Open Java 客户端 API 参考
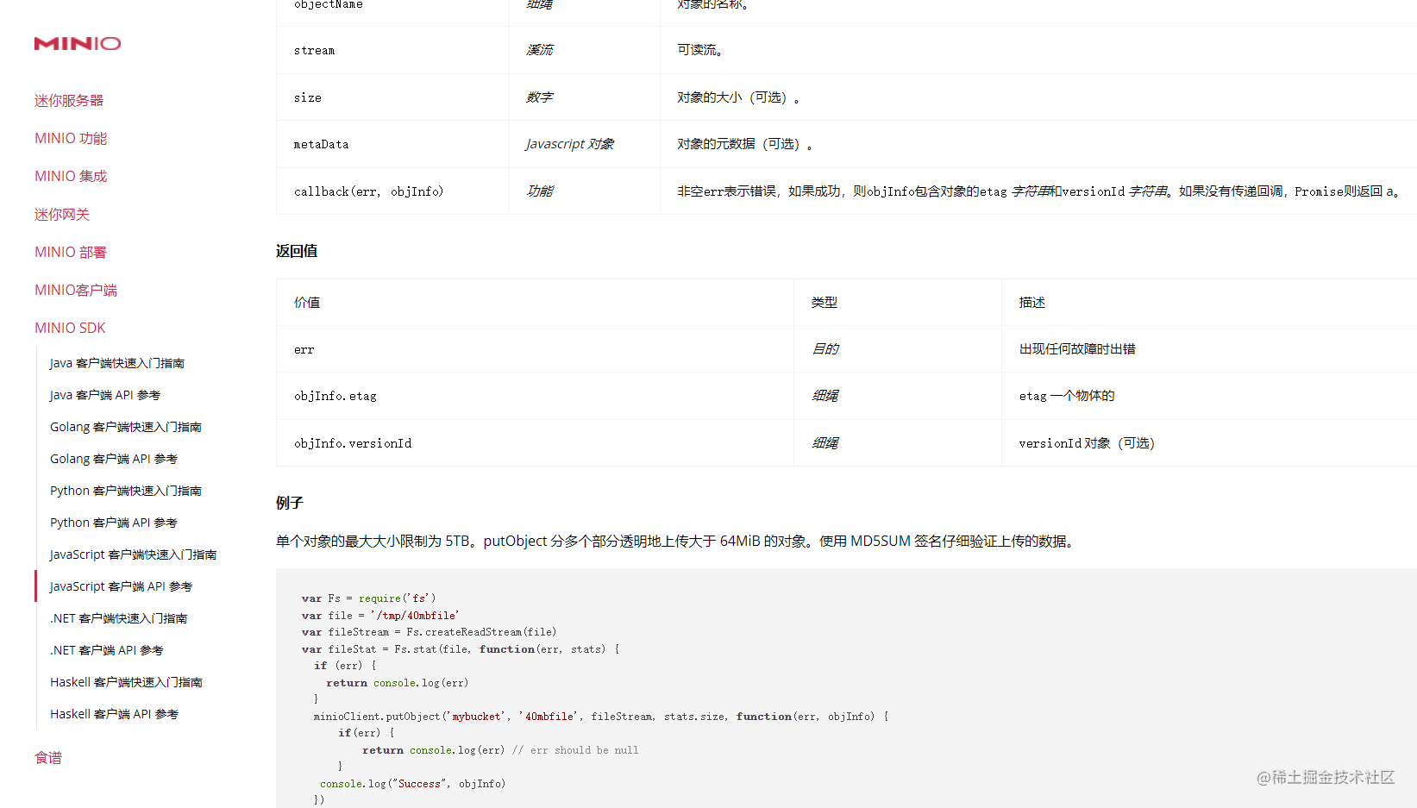This screenshot has width=1417, height=808. click(x=105, y=394)
